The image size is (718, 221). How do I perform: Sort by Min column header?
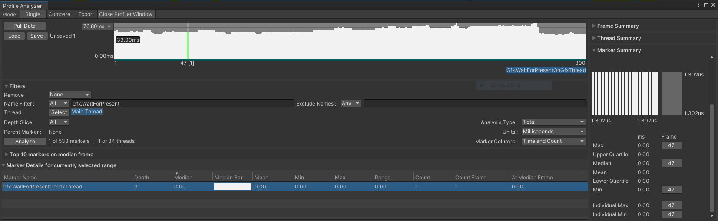(313, 177)
